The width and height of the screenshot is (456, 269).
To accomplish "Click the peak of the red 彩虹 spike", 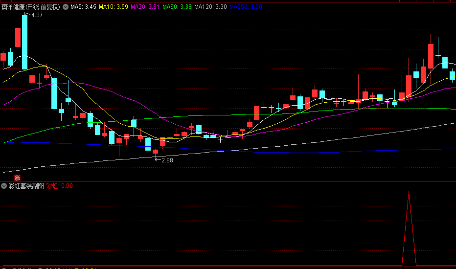I will (x=409, y=192).
